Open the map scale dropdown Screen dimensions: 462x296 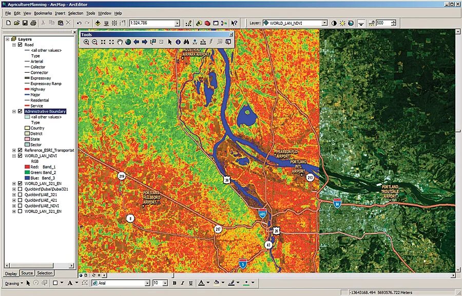[x=177, y=23]
